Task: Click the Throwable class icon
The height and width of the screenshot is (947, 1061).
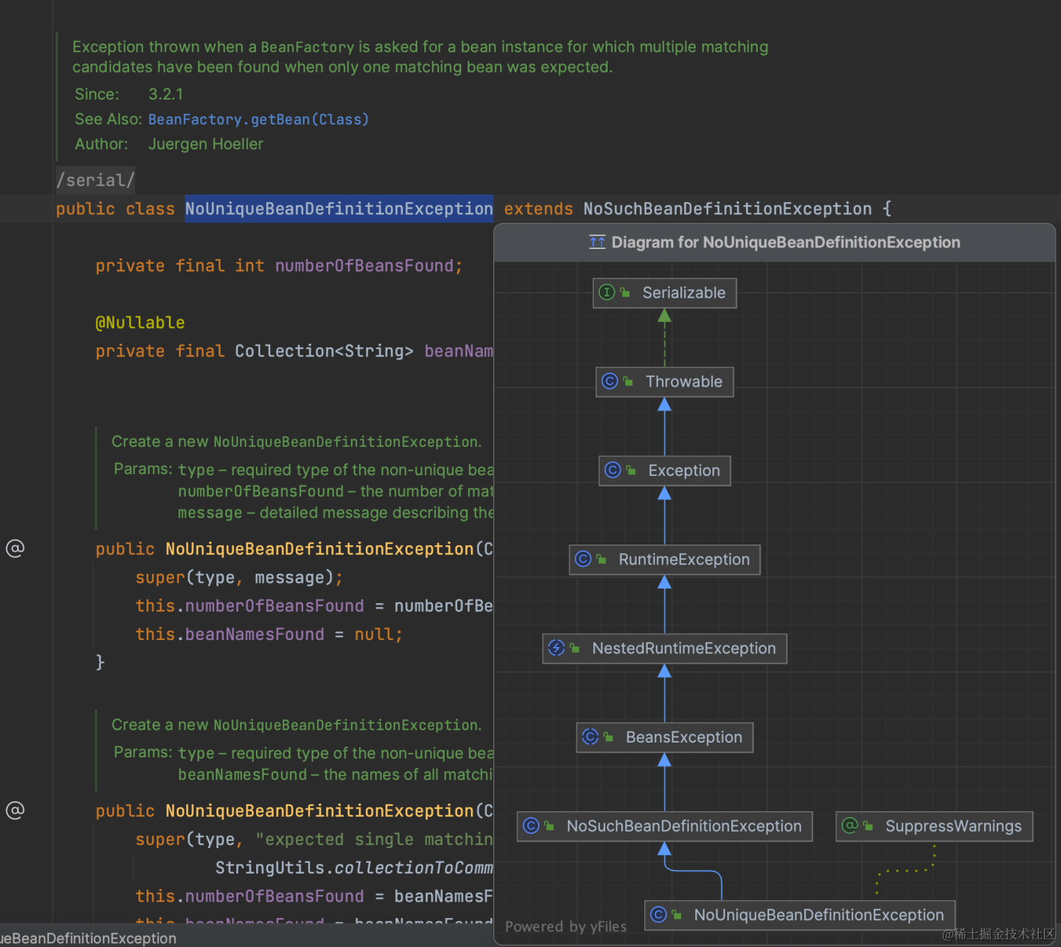Action: pyautogui.click(x=610, y=381)
